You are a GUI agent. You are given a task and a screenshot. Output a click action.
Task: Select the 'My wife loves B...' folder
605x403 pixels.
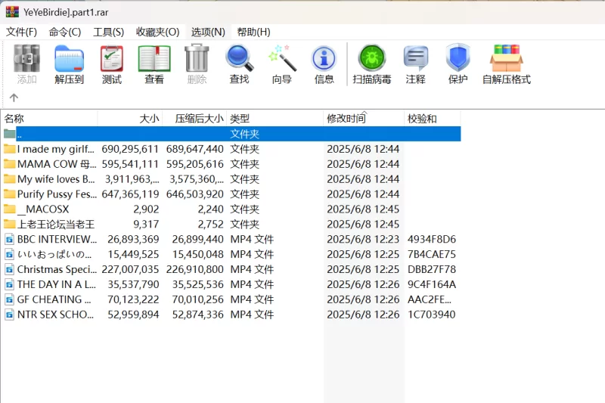pos(56,179)
